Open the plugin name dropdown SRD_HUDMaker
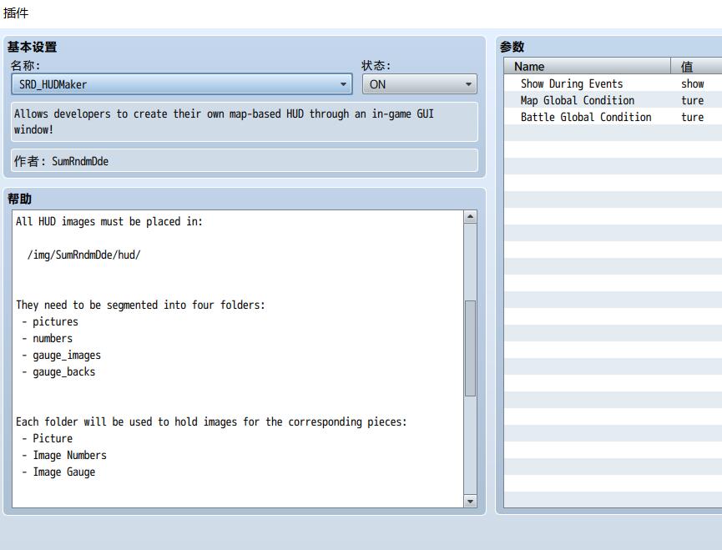 coord(181,84)
